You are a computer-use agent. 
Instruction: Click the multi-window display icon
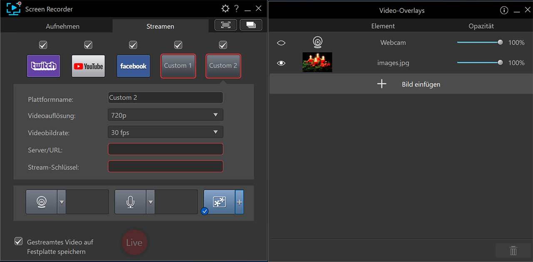click(x=251, y=25)
